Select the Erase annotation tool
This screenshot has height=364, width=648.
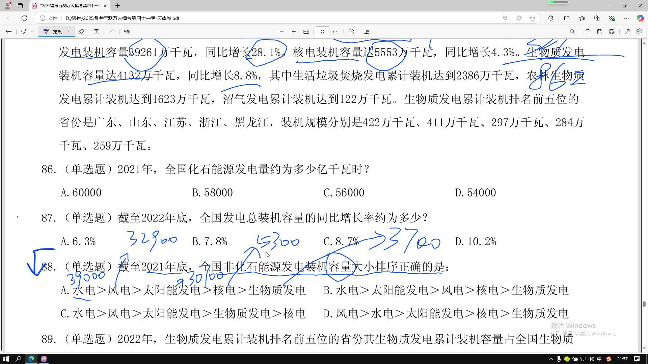81,31
